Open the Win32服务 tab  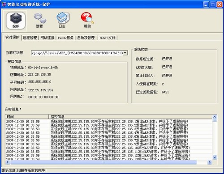[65, 38]
